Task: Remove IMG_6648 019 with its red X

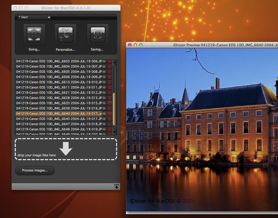Action: (x=109, y=129)
